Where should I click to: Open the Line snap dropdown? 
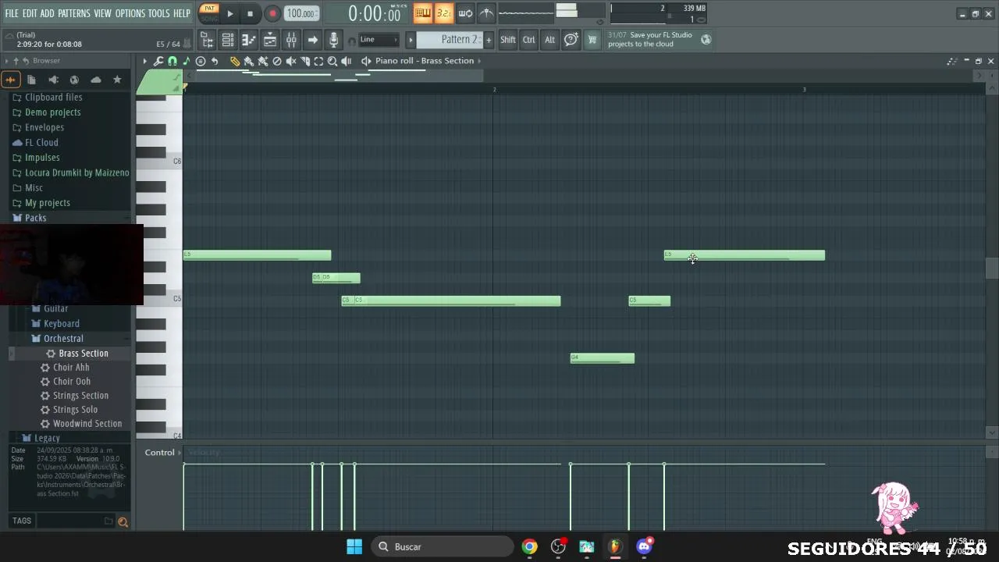[378, 40]
